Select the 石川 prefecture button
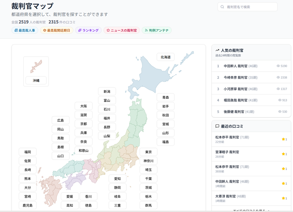 pyautogui.click(x=107, y=109)
